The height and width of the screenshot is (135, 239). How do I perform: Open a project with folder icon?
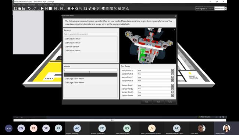coord(19,8)
